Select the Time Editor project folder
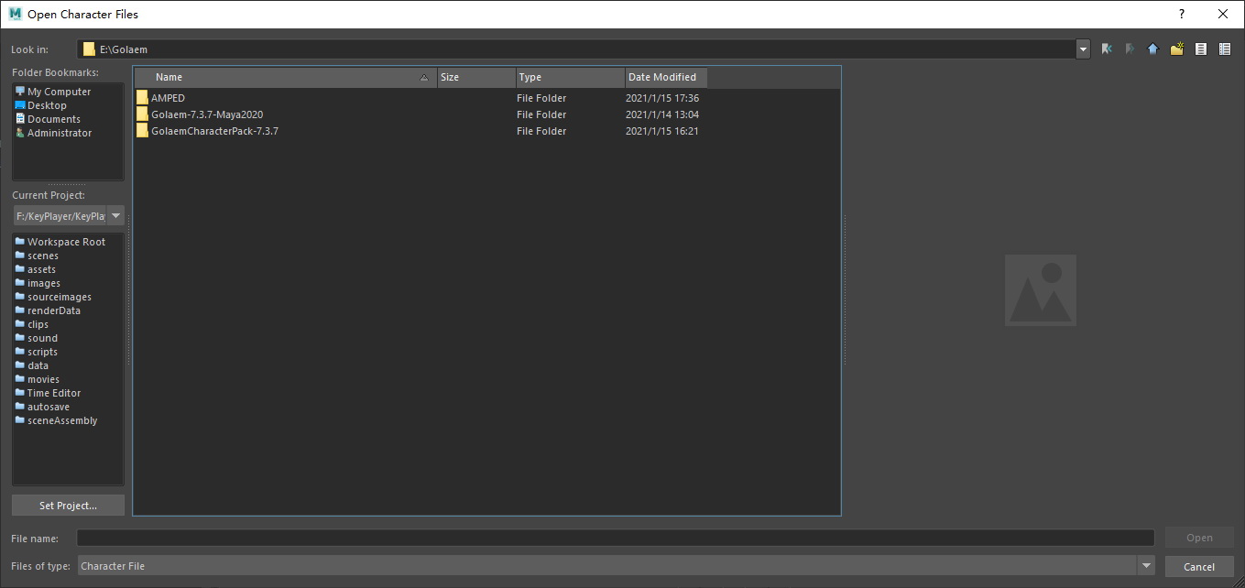The image size is (1245, 588). [54, 393]
